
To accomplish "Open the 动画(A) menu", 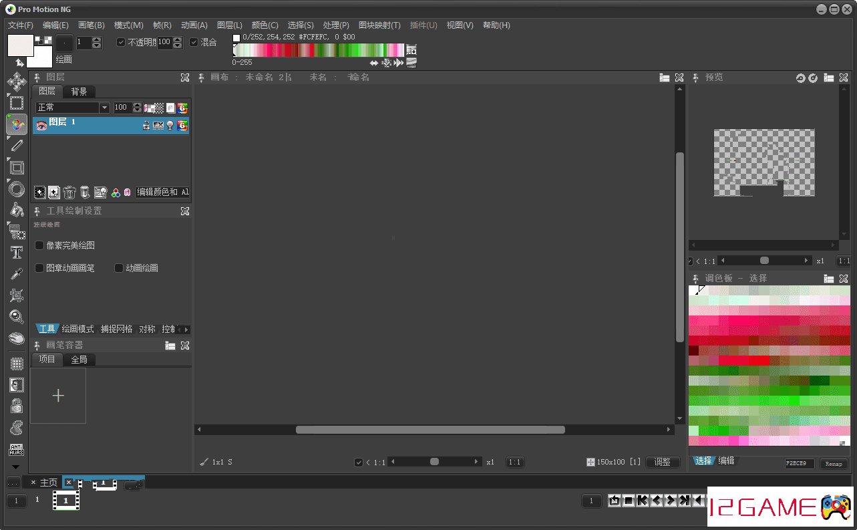I will (194, 25).
